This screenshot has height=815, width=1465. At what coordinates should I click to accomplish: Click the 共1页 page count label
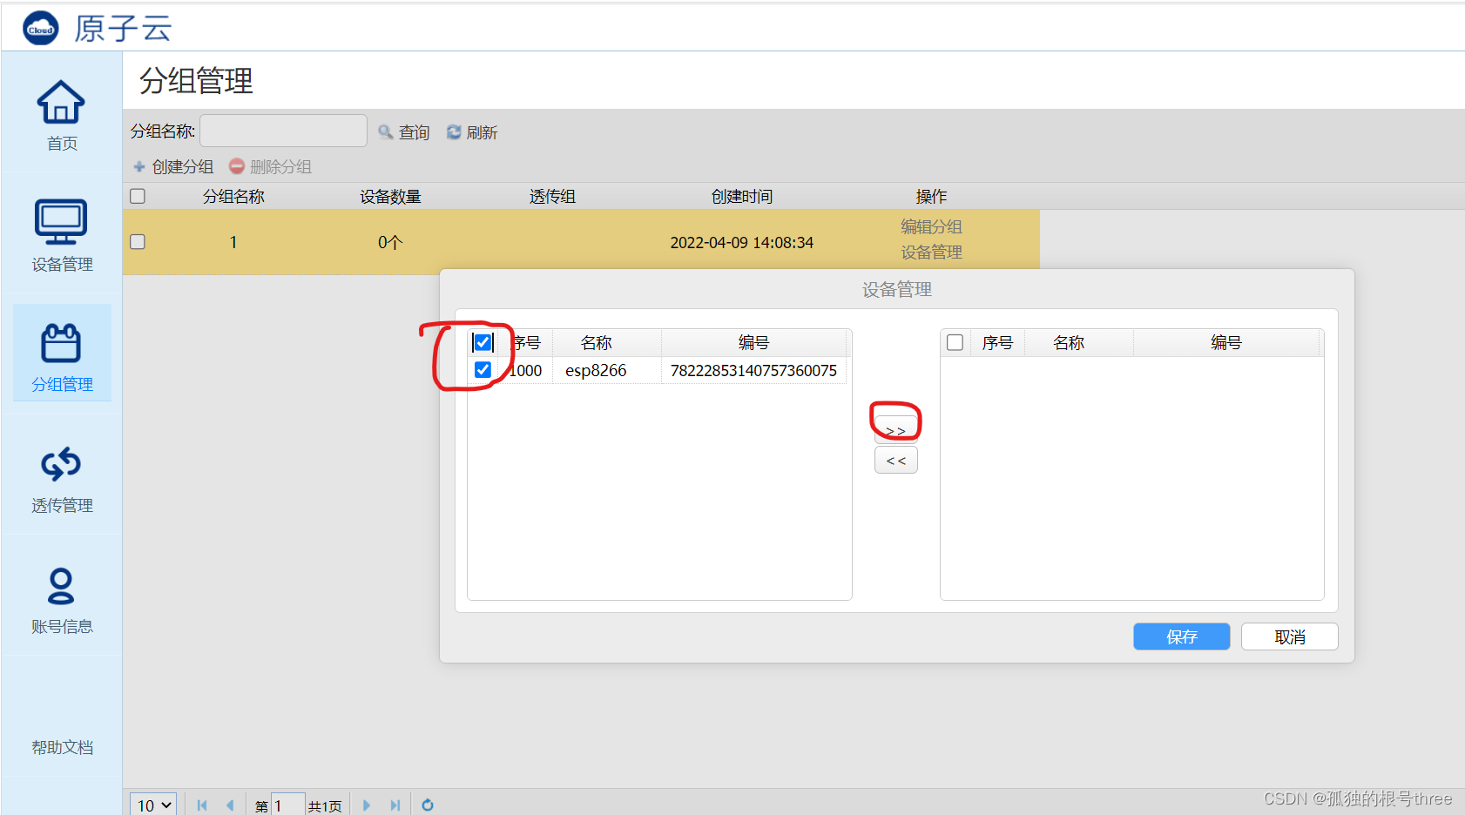[x=325, y=806]
